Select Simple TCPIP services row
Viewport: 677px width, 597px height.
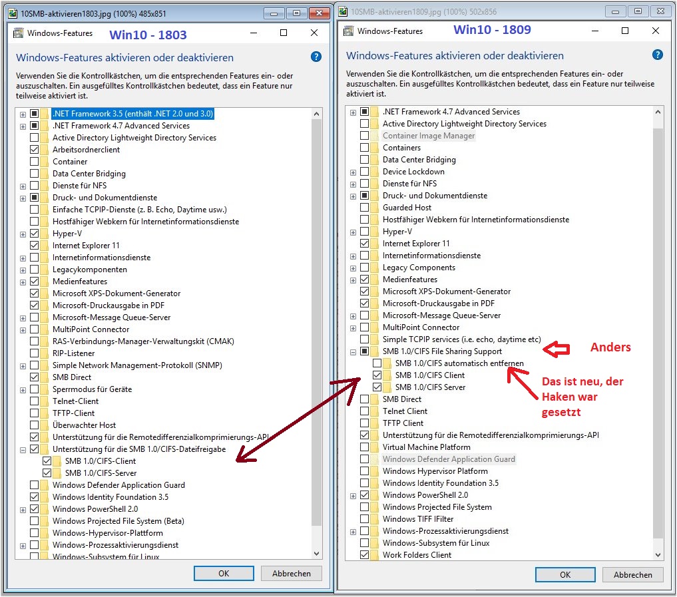(x=461, y=339)
